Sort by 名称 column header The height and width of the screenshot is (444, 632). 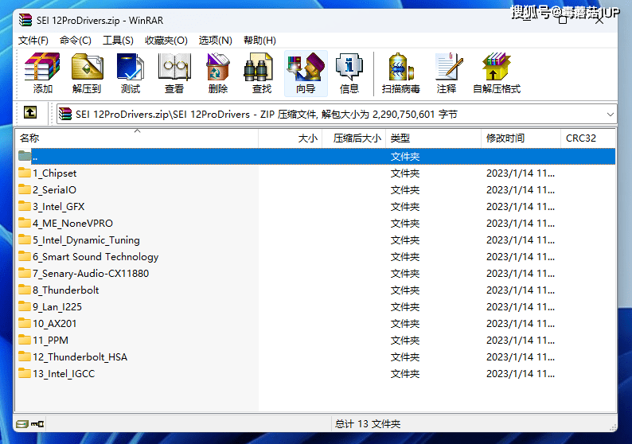[137, 138]
